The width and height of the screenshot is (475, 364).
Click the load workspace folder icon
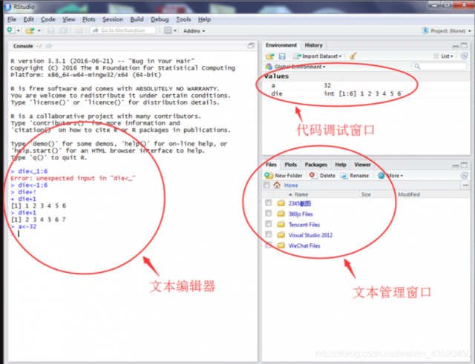click(x=269, y=56)
